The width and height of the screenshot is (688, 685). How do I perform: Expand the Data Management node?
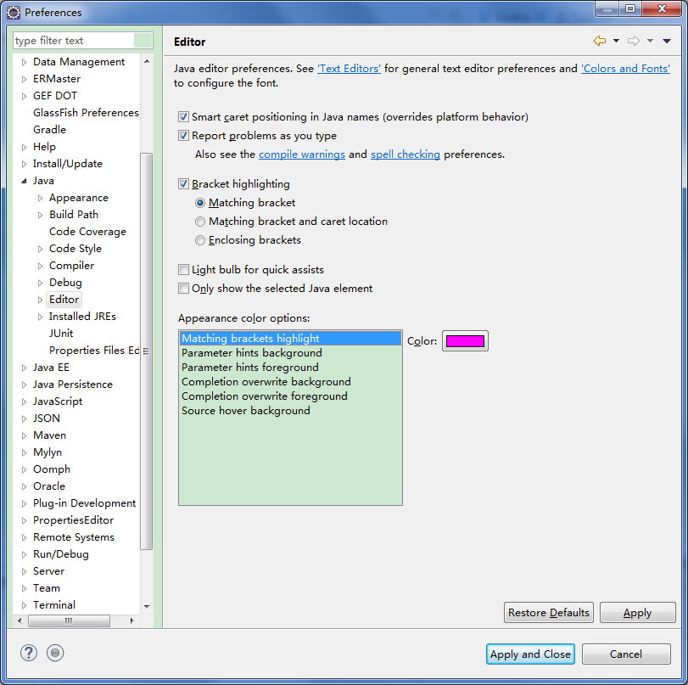pyautogui.click(x=24, y=62)
